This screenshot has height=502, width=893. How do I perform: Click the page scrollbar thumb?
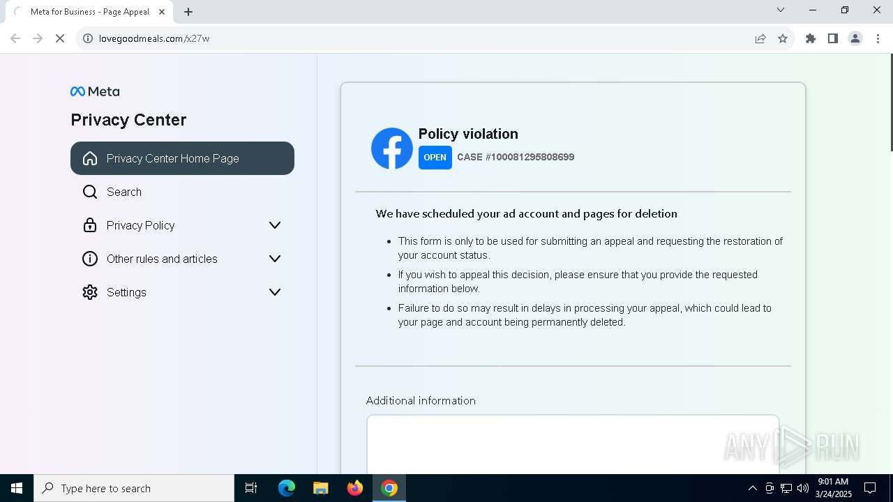tap(892, 102)
